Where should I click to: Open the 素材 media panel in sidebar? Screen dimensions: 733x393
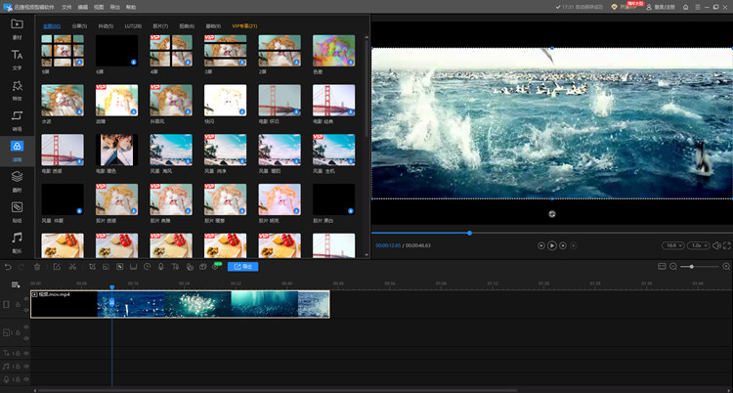[17, 28]
